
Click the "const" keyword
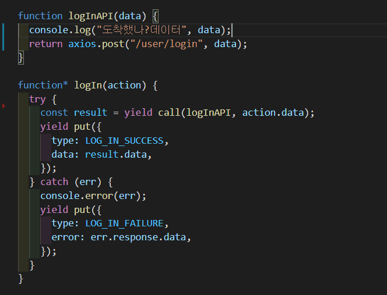coord(54,113)
